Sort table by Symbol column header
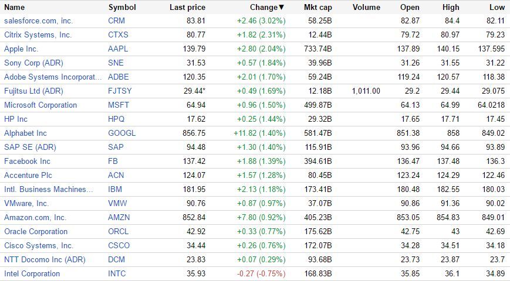Image resolution: width=510 pixels, height=281 pixels. tap(122, 8)
